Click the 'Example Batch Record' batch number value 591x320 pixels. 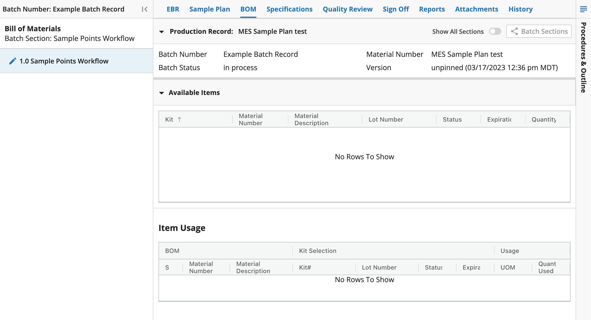(260, 54)
